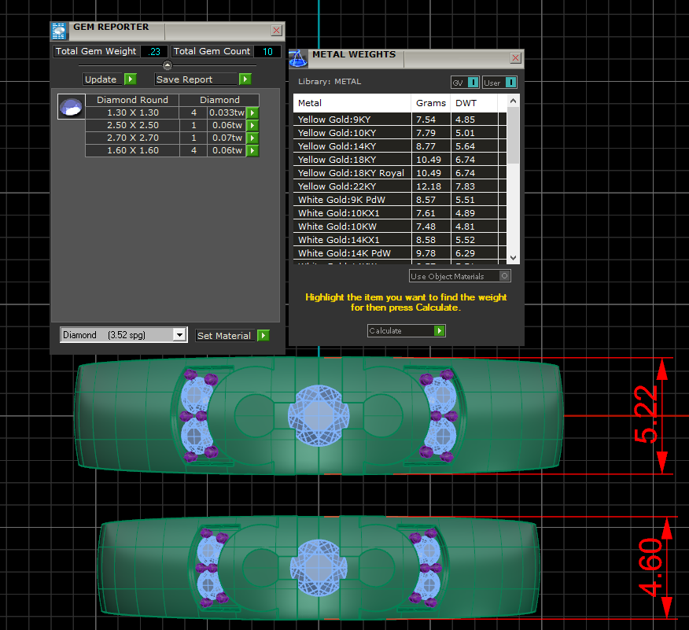Enable Use Object Materials option
The image size is (689, 630).
click(x=504, y=276)
